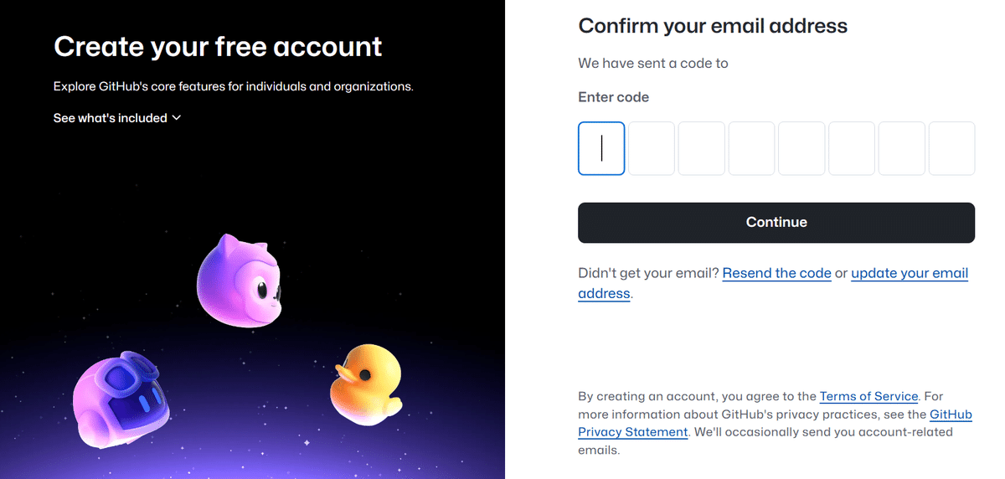The height and width of the screenshot is (479, 1005).
Task: Click the second code digit box
Action: tap(652, 148)
